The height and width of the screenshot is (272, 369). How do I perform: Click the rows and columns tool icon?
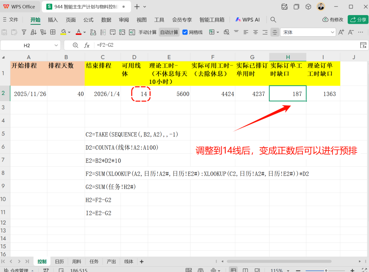pos(93,32)
